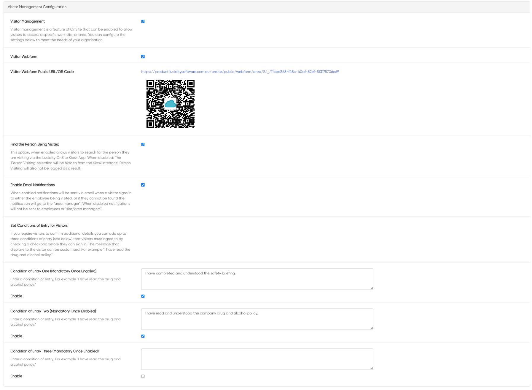Click the resize handle of Condition Two field
Screen dimensions: 532x390
372,327
